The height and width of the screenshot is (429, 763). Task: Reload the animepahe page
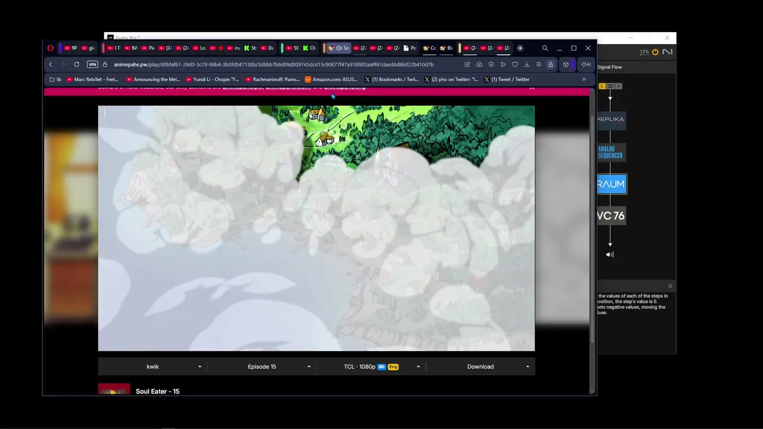(x=76, y=64)
